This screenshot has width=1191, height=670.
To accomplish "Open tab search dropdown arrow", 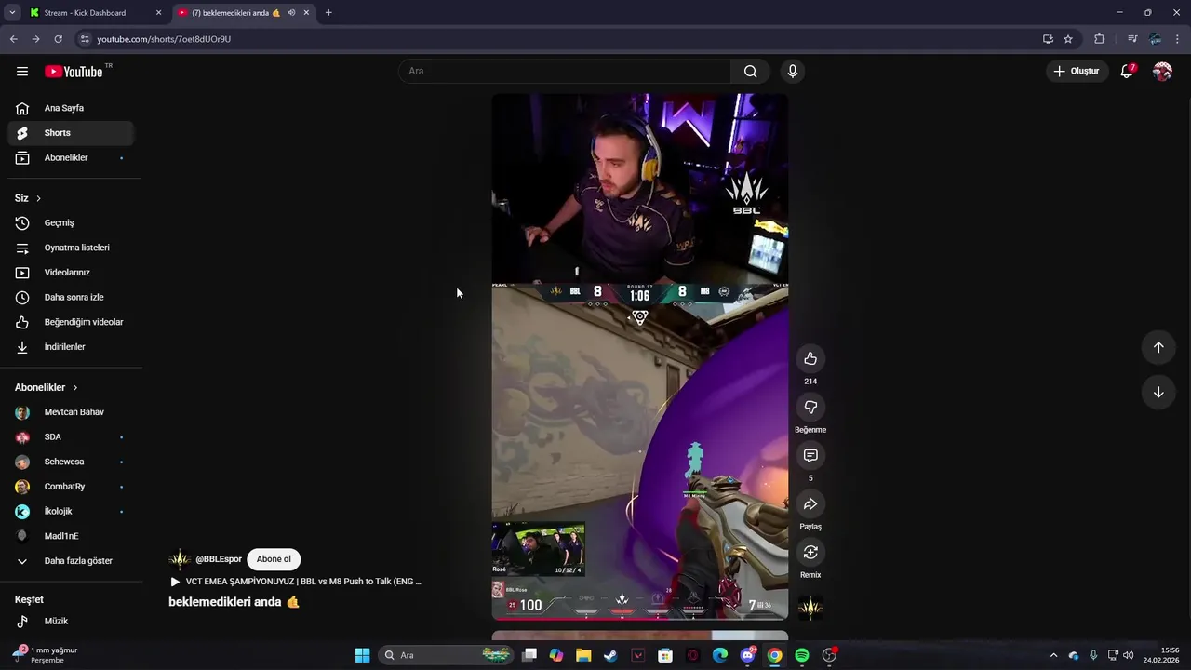I will 12,13.
